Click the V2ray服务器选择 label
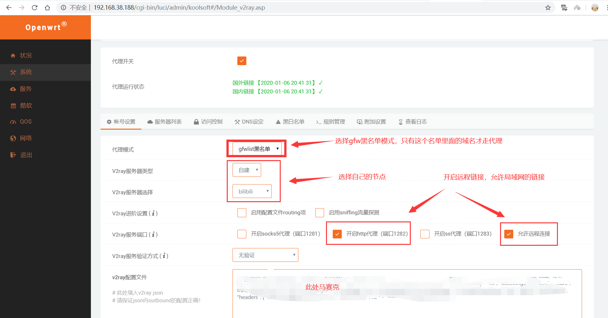This screenshot has width=608, height=318. coord(132,192)
